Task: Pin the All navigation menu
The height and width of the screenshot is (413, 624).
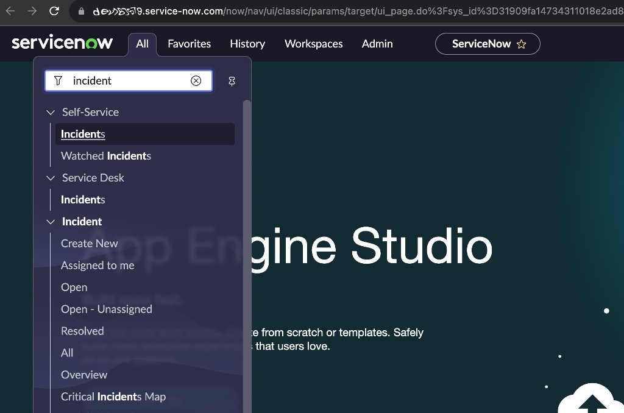Action: coord(232,82)
